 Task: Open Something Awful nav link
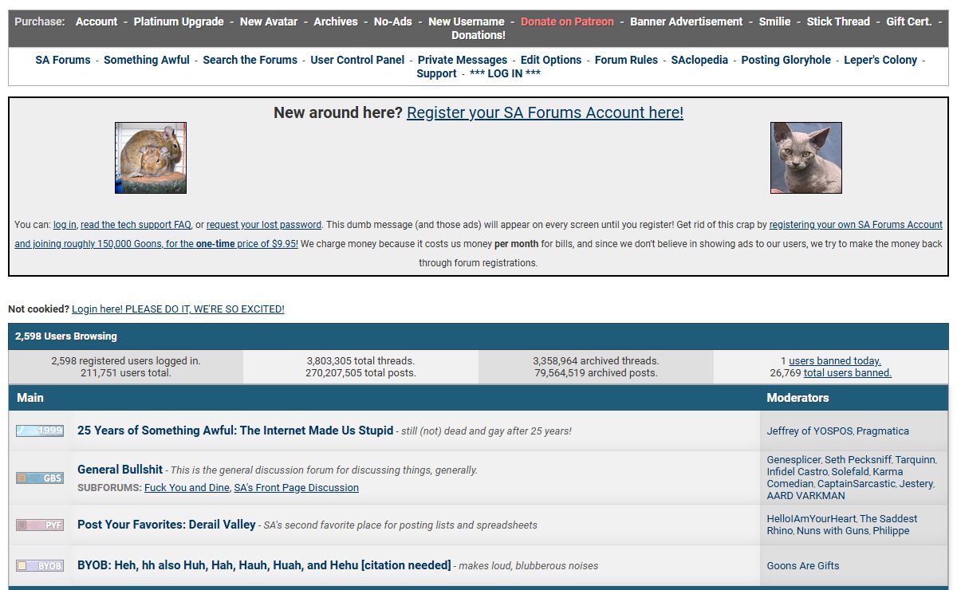(147, 60)
